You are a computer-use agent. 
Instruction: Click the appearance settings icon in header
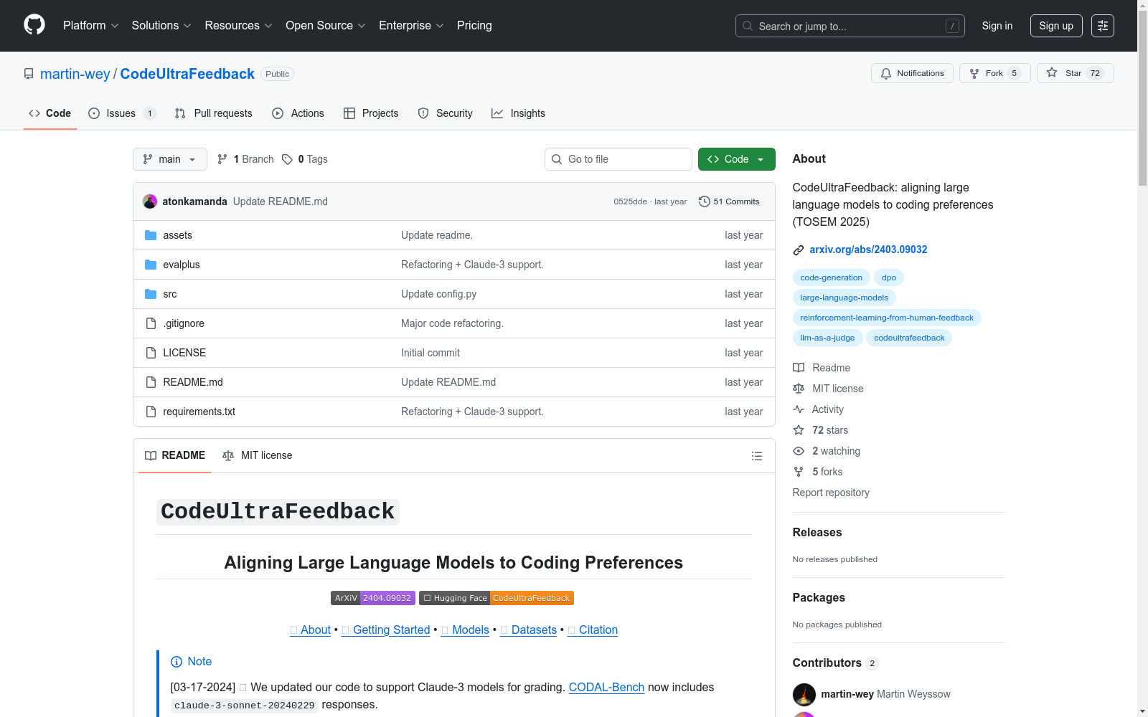click(1103, 26)
